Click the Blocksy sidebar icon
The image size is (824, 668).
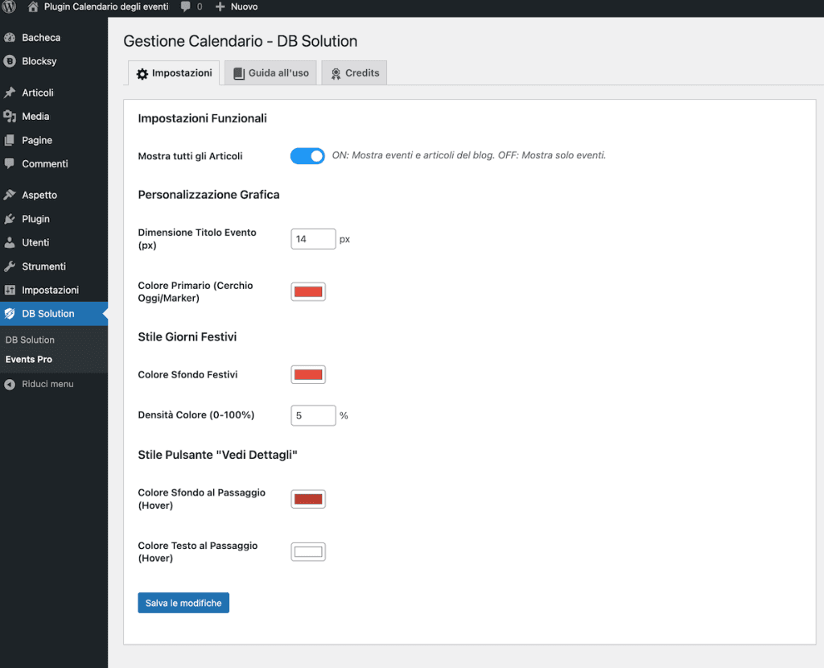pyautogui.click(x=10, y=61)
